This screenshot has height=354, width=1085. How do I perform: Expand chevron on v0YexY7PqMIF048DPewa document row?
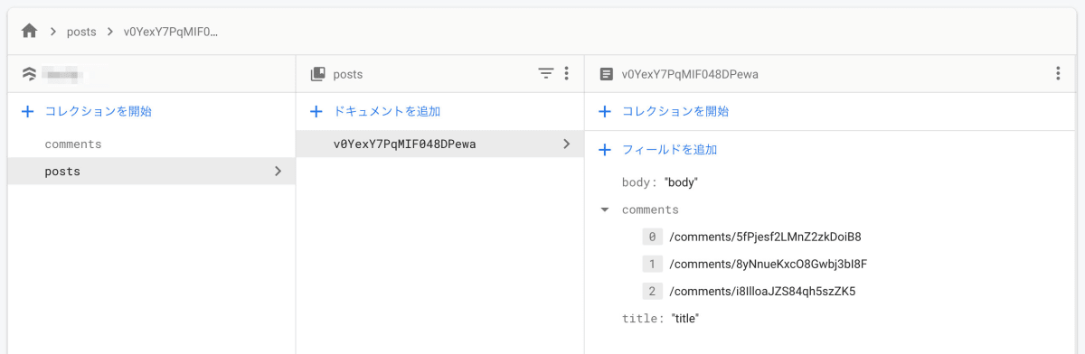point(566,144)
